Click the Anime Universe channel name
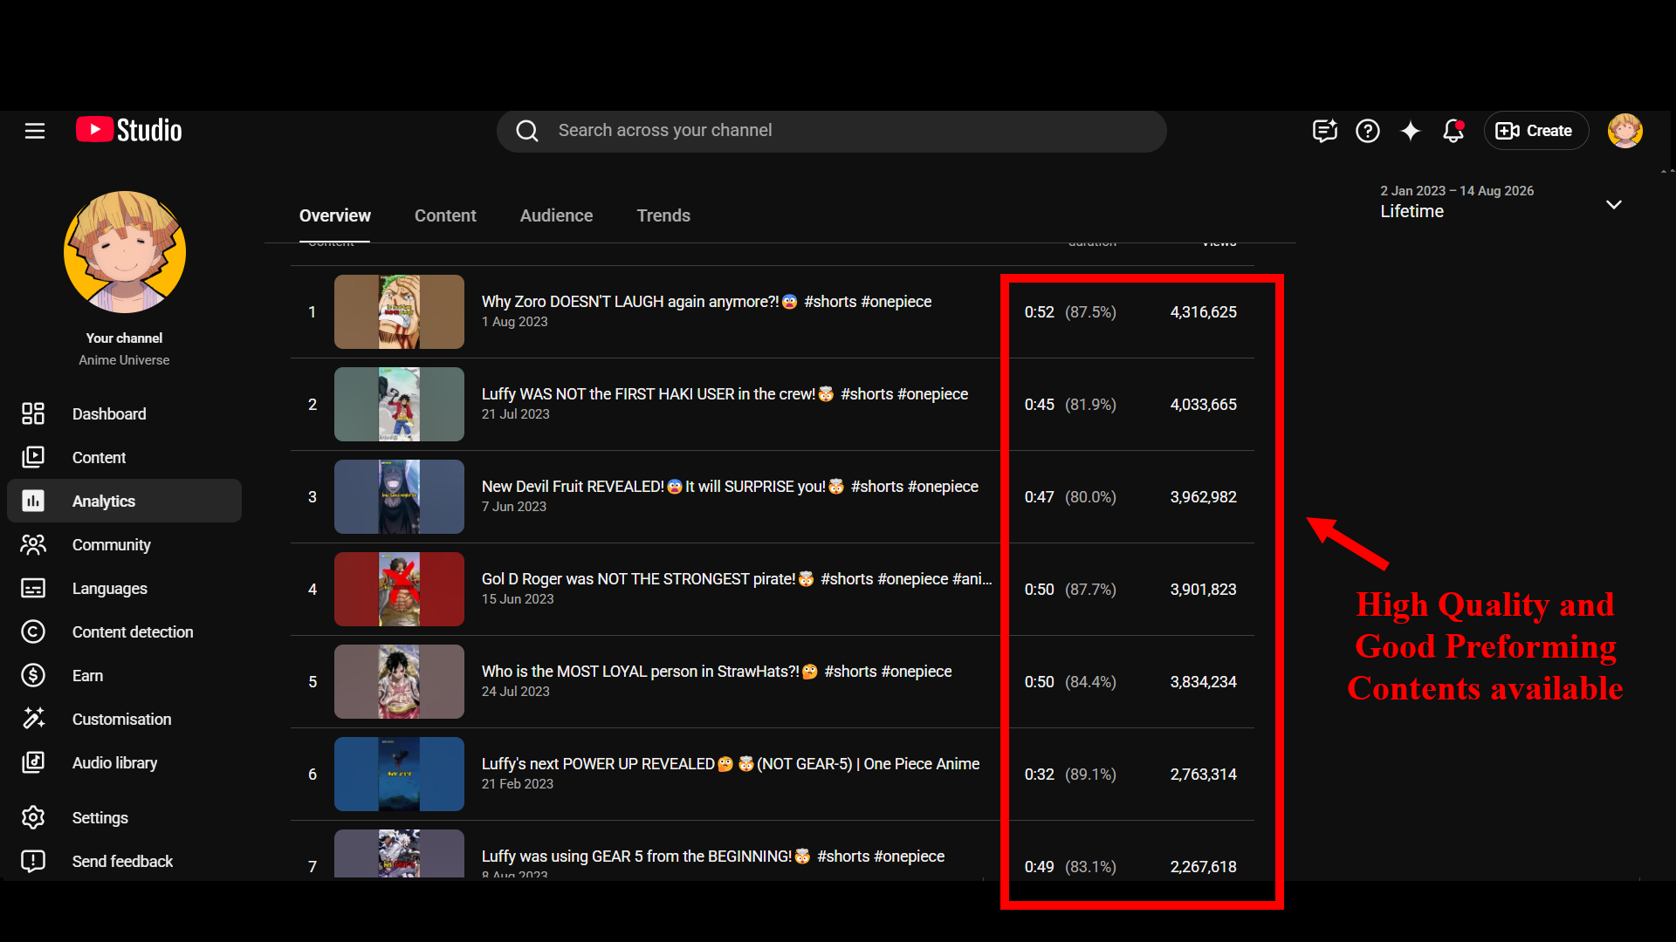The height and width of the screenshot is (942, 1676). click(x=124, y=360)
